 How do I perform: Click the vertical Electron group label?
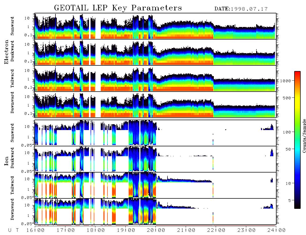click(x=6, y=52)
